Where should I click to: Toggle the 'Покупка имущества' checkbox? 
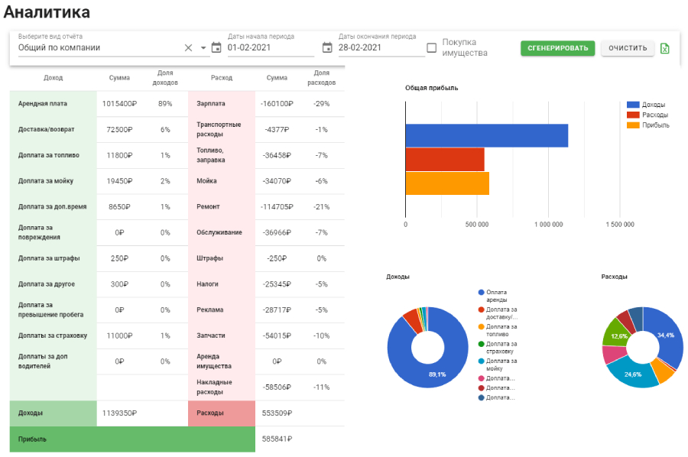point(432,47)
